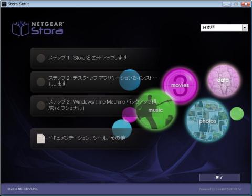The height and width of the screenshot is (196, 252).
Task: Click the © 2010 NETGEAR, Inc. footer text
Action: coord(23,189)
